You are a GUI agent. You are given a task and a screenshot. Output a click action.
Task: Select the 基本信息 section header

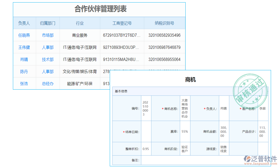[121, 91]
